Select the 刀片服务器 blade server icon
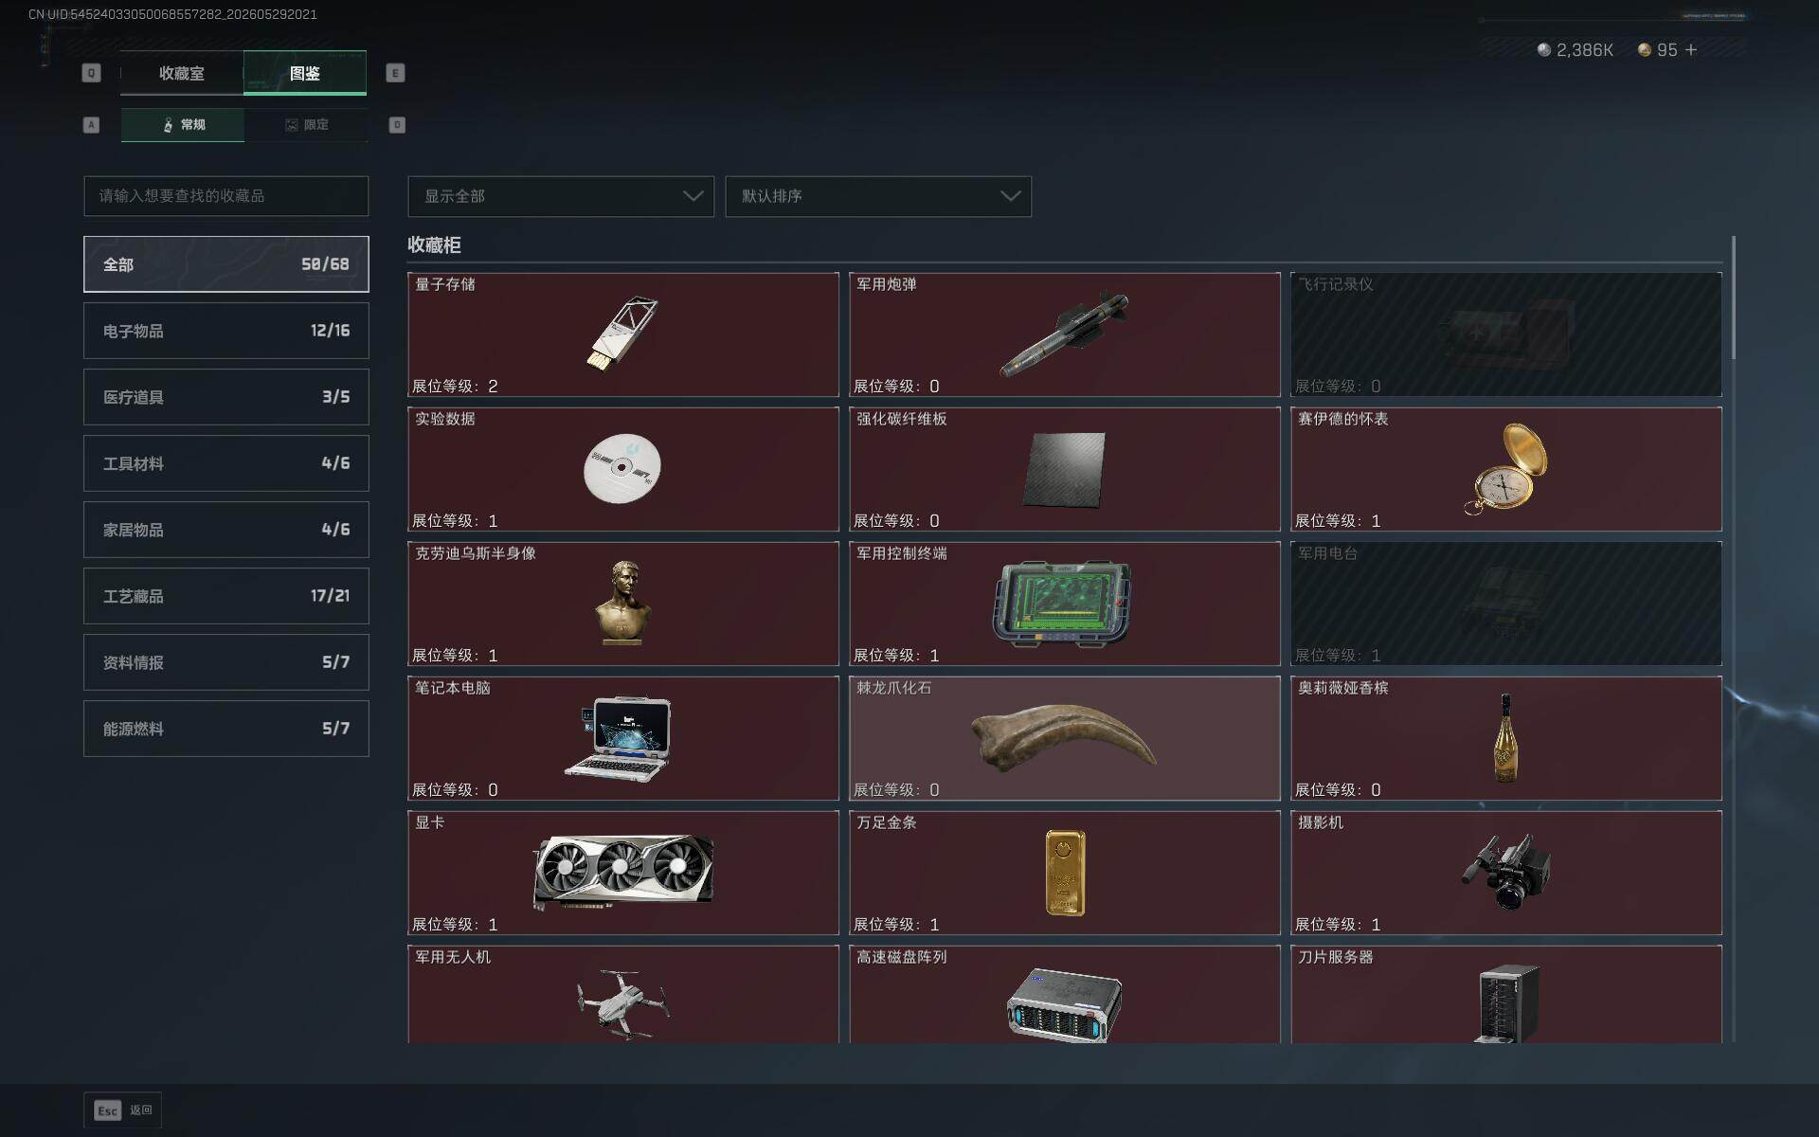 click(1506, 1003)
